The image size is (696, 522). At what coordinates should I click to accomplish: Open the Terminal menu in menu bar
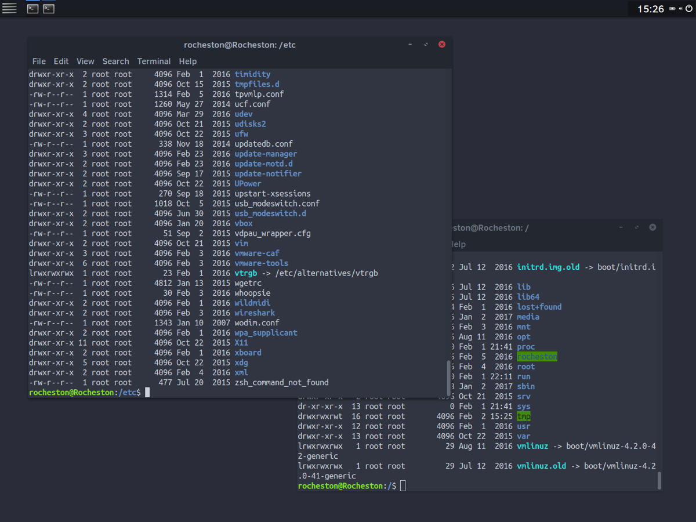pos(154,61)
